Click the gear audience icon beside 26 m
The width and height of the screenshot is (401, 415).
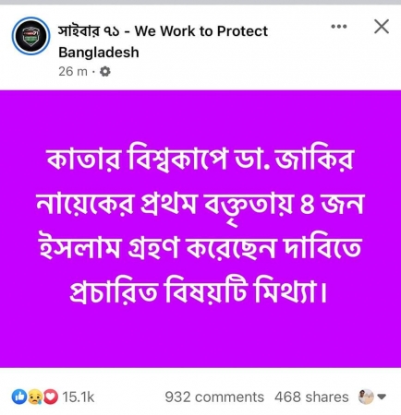coord(105,72)
